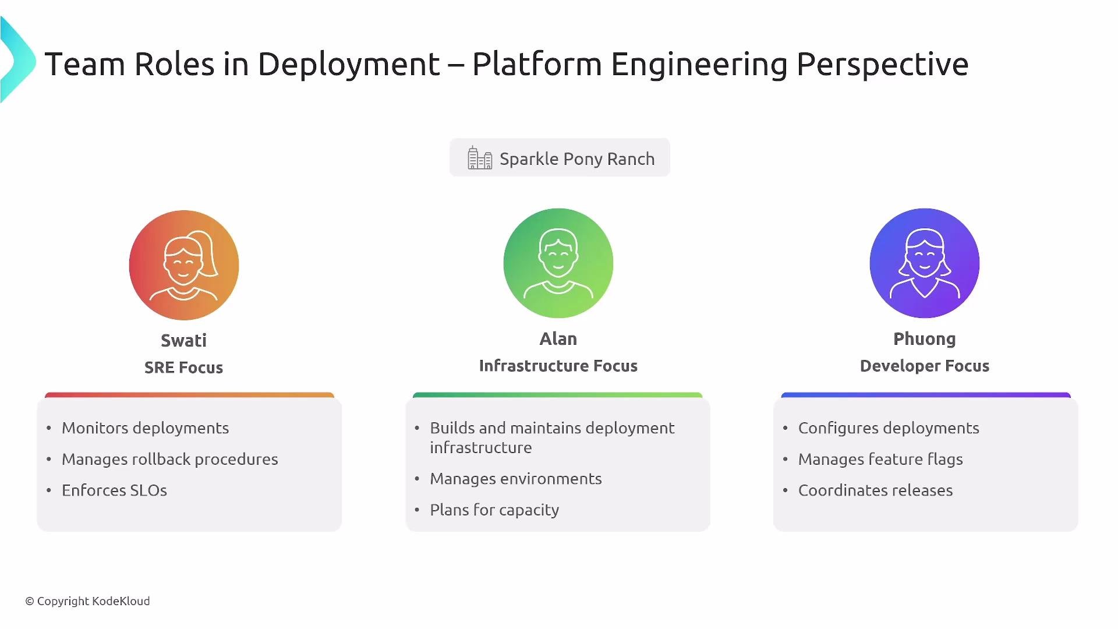
Task: Click the SRE Focus heading
Action: point(184,367)
